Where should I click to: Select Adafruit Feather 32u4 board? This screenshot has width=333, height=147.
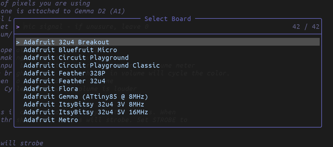[168, 81]
